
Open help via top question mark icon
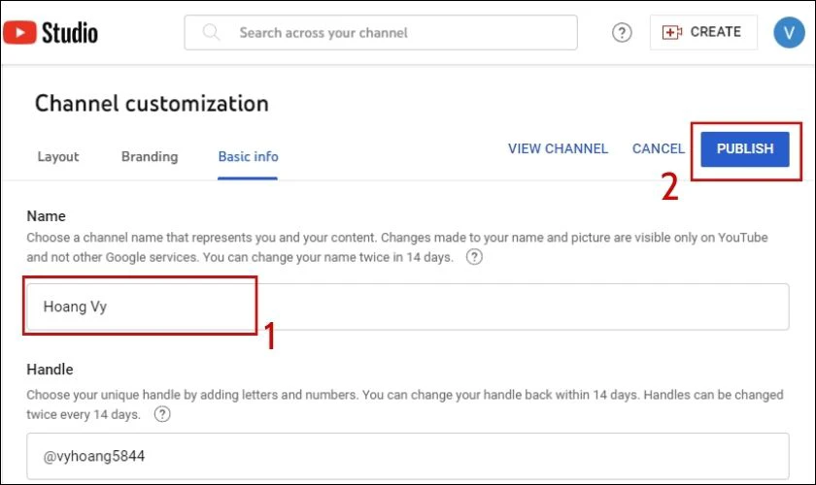tap(622, 33)
